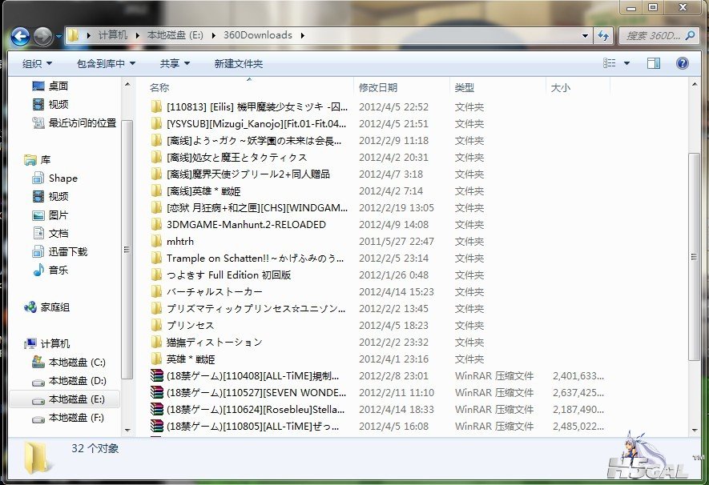Click the refresh button beside address bar
The image size is (709, 485).
(603, 35)
